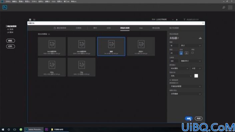Screen dimensions: 235x132
Task: Open Adobe Photoshop in the taskbar
Action: click(x=34, y=129)
